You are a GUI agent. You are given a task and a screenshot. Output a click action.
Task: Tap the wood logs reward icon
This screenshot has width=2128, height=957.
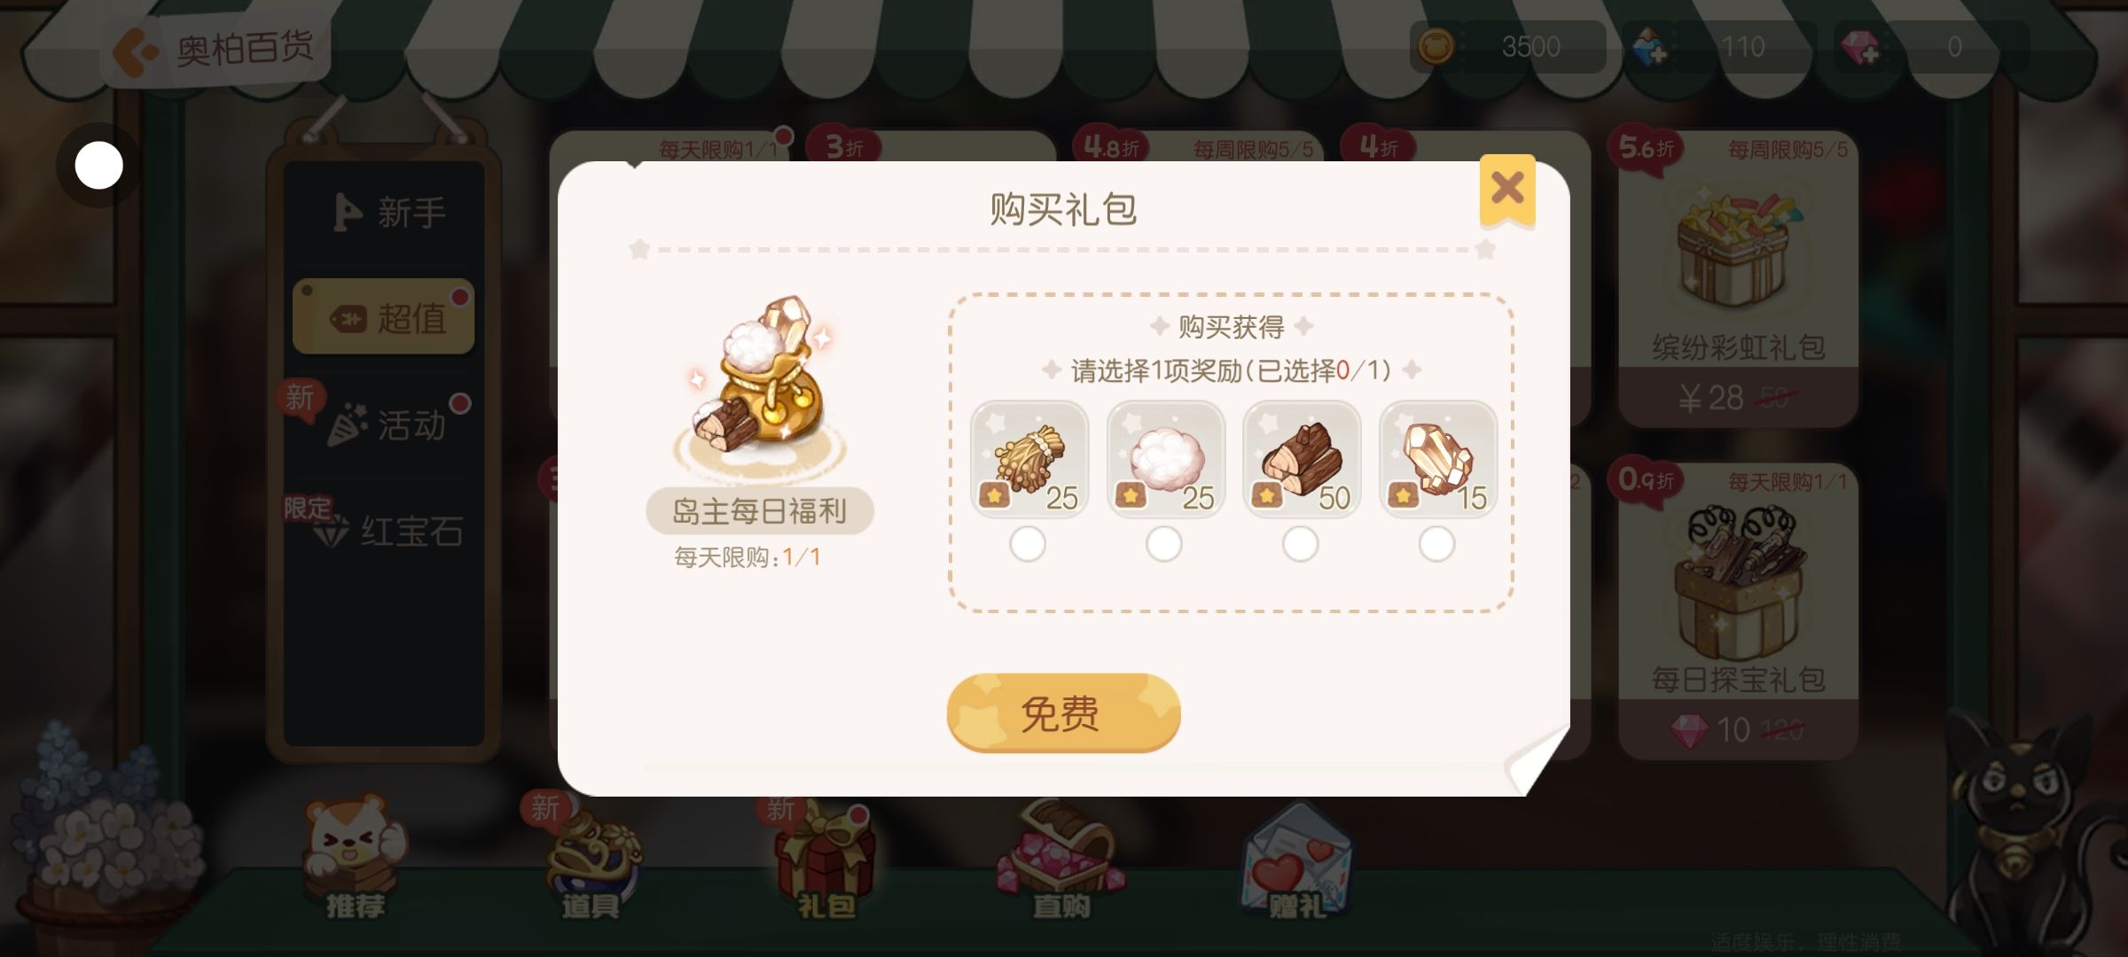(x=1303, y=458)
